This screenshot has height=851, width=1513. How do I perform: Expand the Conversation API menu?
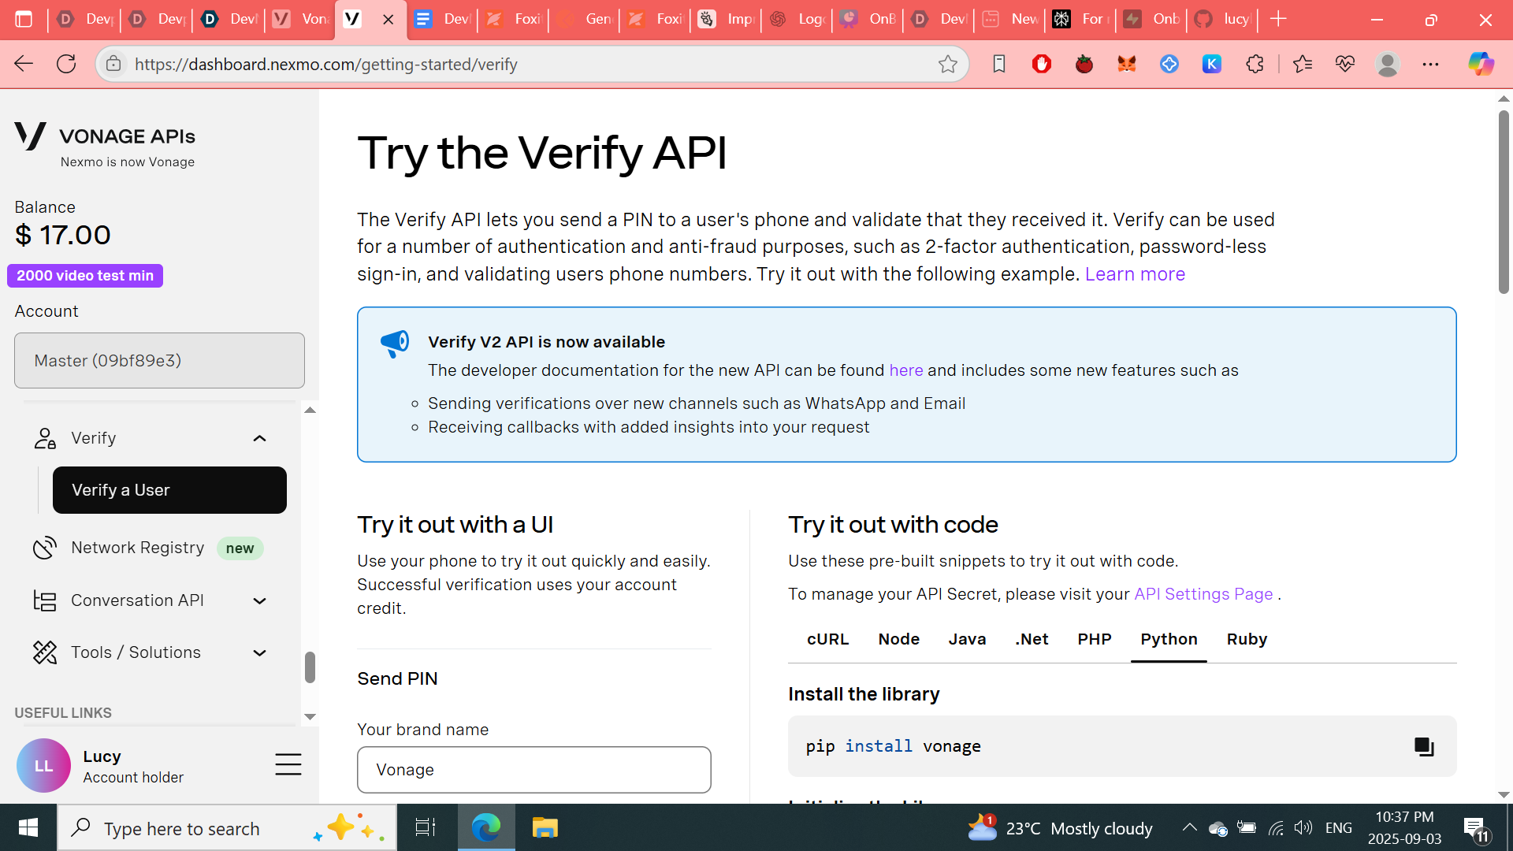259,600
